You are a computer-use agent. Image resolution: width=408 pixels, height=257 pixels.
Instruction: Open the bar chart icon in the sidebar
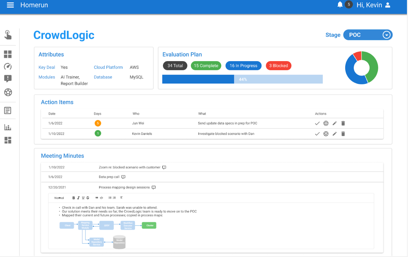coord(8,127)
